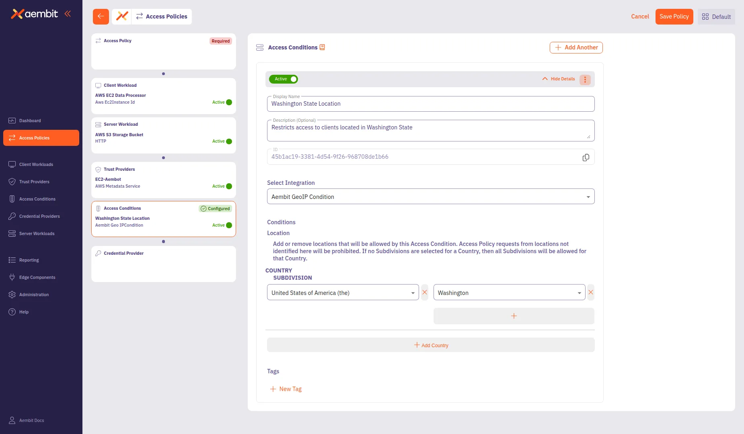744x434 pixels.
Task: Click the orange back arrow button
Action: pyautogui.click(x=101, y=16)
